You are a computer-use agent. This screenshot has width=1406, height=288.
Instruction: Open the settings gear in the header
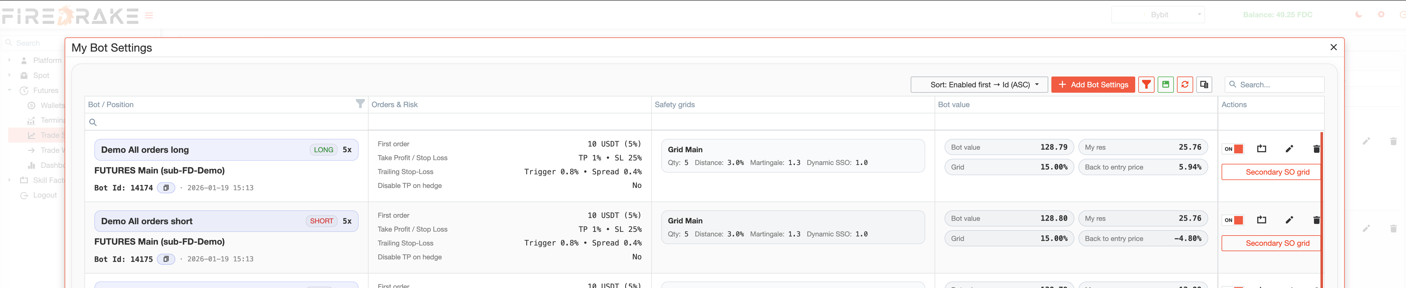[1382, 15]
